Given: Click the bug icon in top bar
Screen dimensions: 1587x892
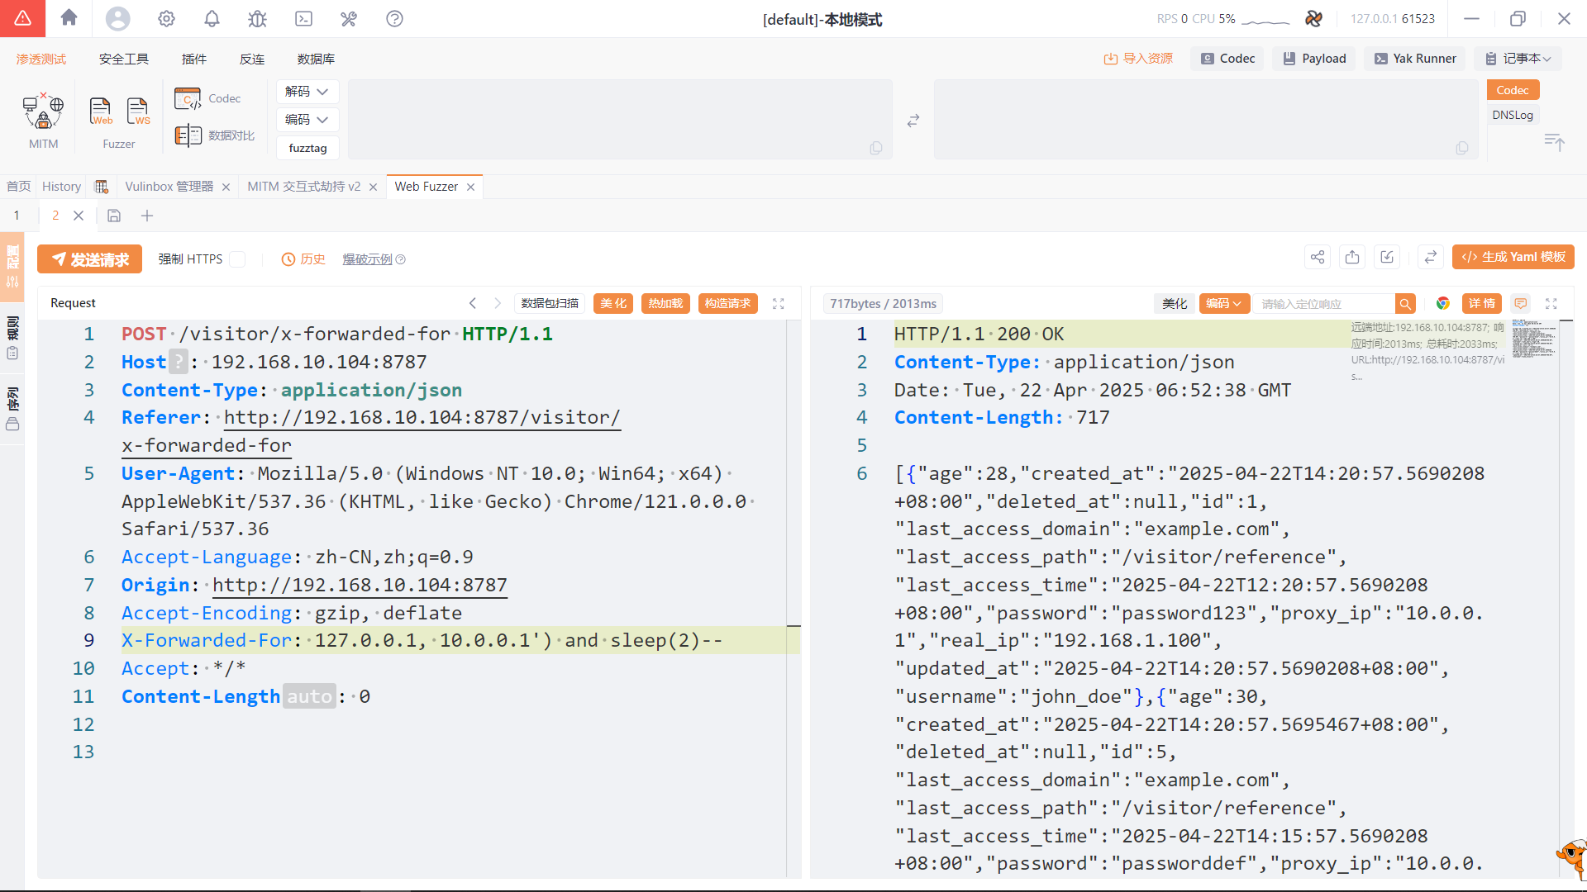Looking at the screenshot, I should (257, 18).
